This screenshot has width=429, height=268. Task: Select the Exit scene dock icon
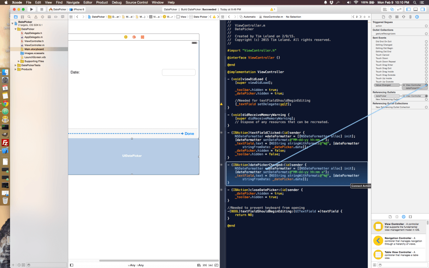pyautogui.click(x=142, y=37)
